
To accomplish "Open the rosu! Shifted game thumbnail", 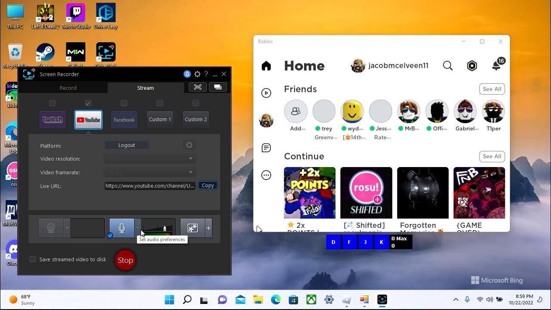I will pos(366,193).
